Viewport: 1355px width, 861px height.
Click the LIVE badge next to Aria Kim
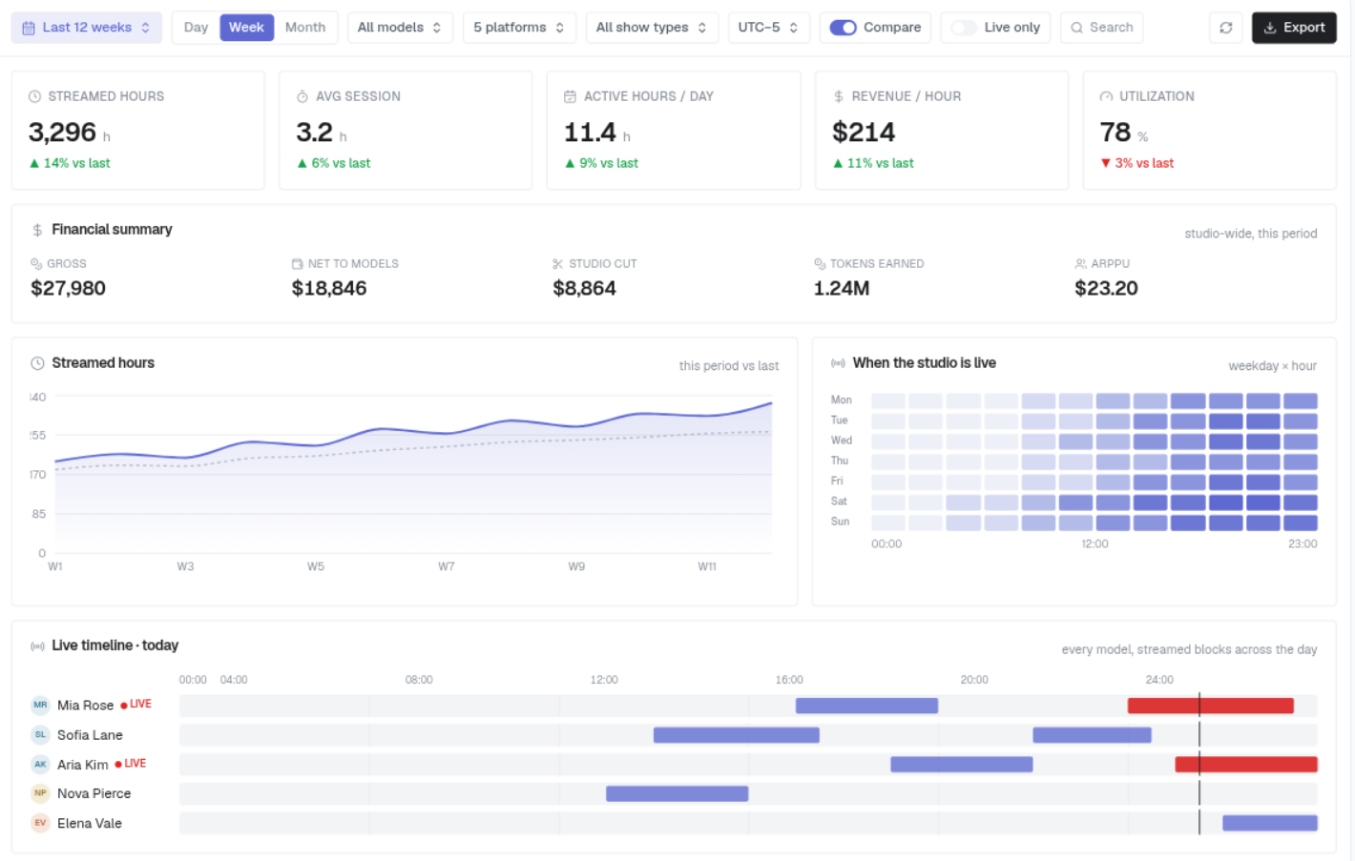click(x=131, y=764)
